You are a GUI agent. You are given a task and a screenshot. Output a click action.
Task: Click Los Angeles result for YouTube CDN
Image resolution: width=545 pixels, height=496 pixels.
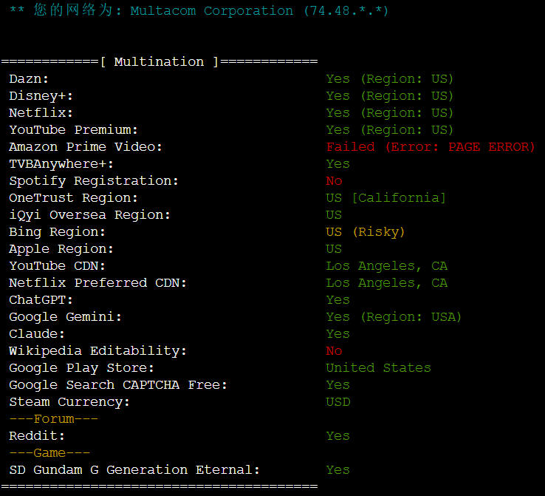coord(386,265)
